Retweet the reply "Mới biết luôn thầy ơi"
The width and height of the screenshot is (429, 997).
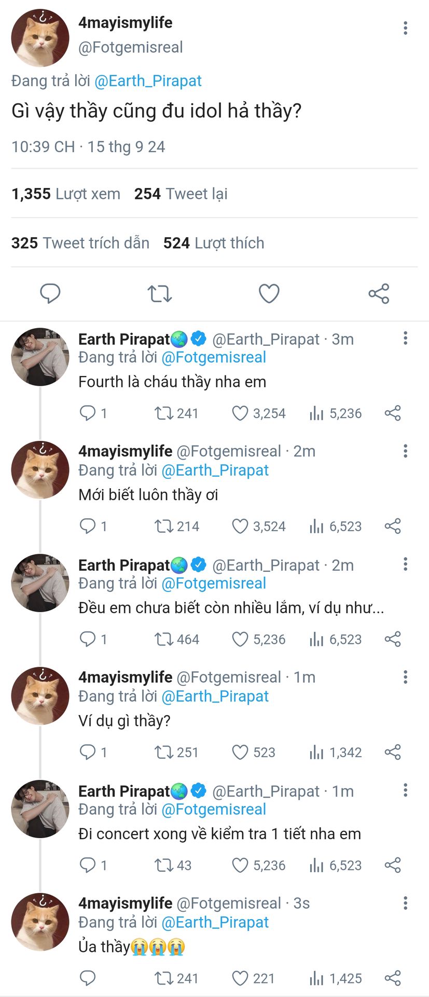pos(164,526)
